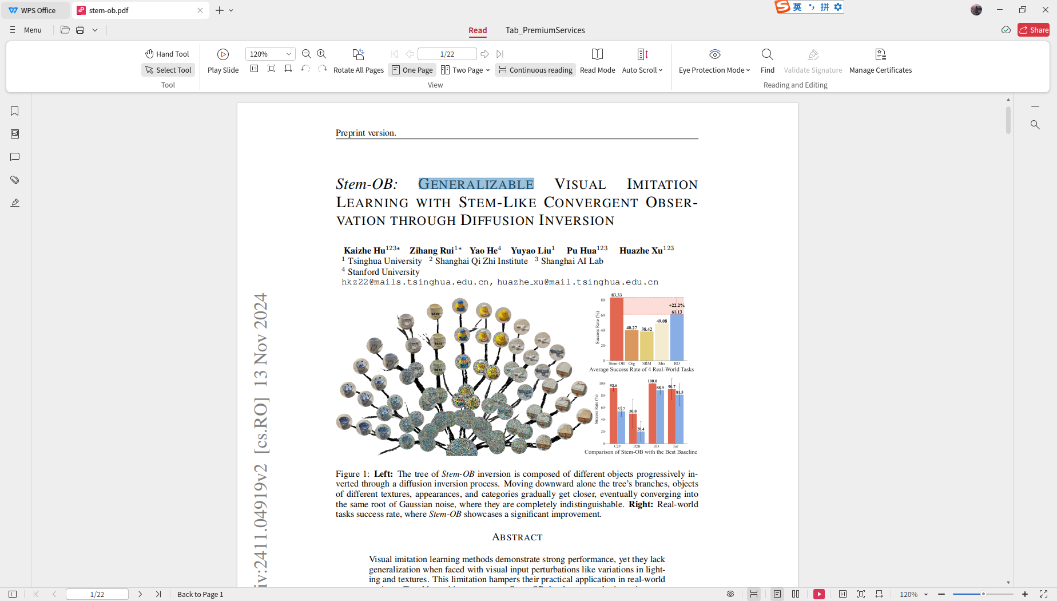1057x601 pixels.
Task: Toggle Continuous reading mode
Action: pos(535,70)
